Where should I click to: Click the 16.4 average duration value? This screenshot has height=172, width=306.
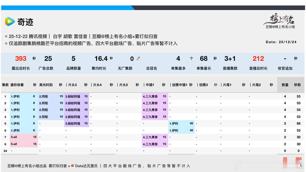click(x=101, y=58)
